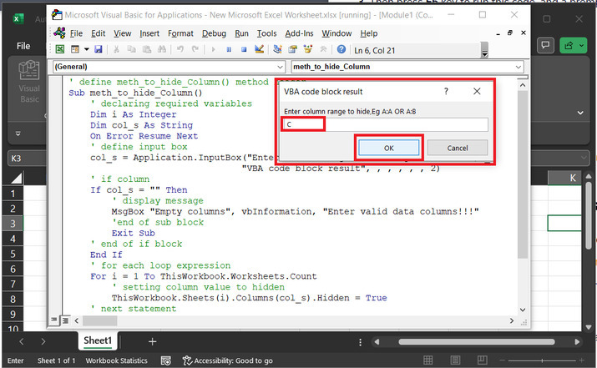The image size is (597, 368).
Task: Open Workbook Statistics in status bar
Action: click(x=116, y=360)
